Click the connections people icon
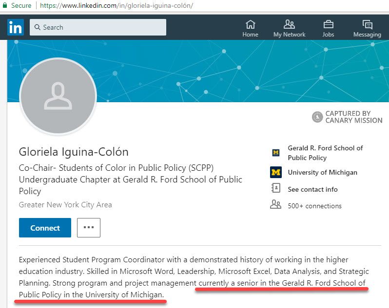The image size is (389, 308). (x=276, y=205)
